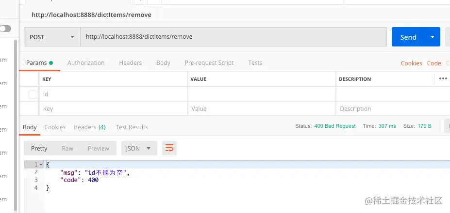Select the Pre-request Script tab
The width and height of the screenshot is (450, 213).
209,63
